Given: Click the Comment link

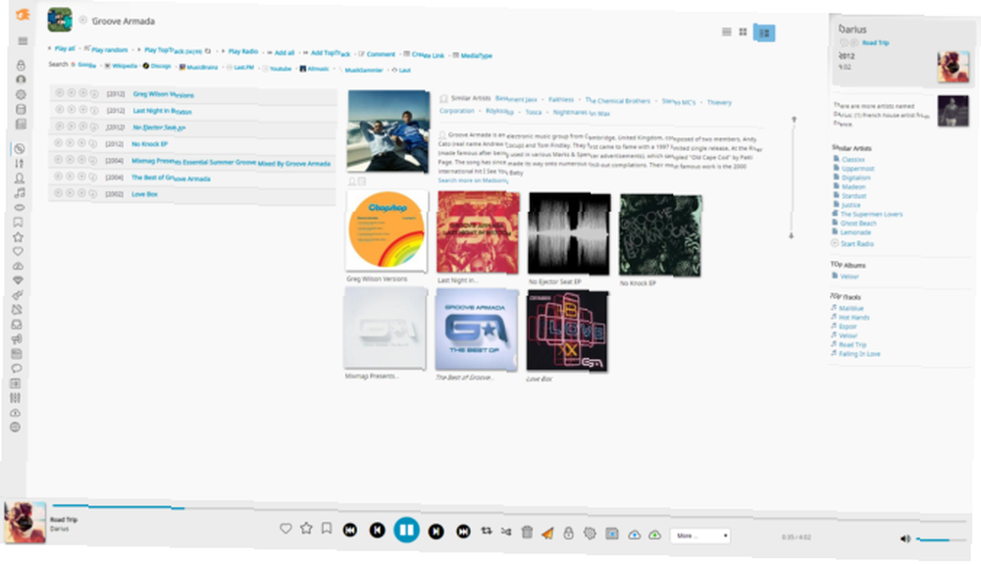Looking at the screenshot, I should 381,54.
